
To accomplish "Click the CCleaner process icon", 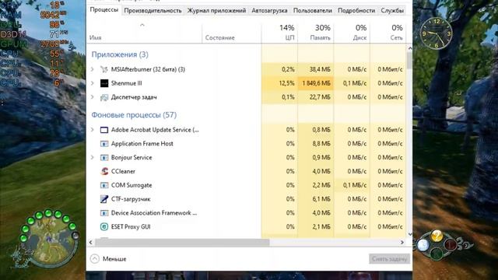I will click(x=104, y=171).
